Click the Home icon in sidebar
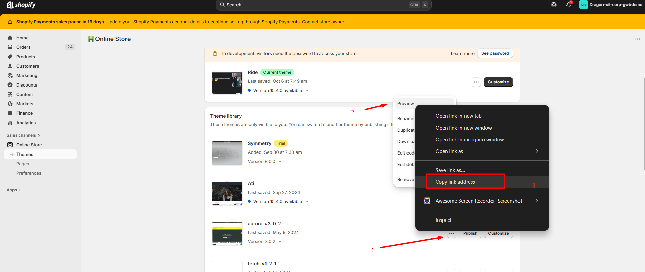The image size is (645, 272). click(x=10, y=38)
